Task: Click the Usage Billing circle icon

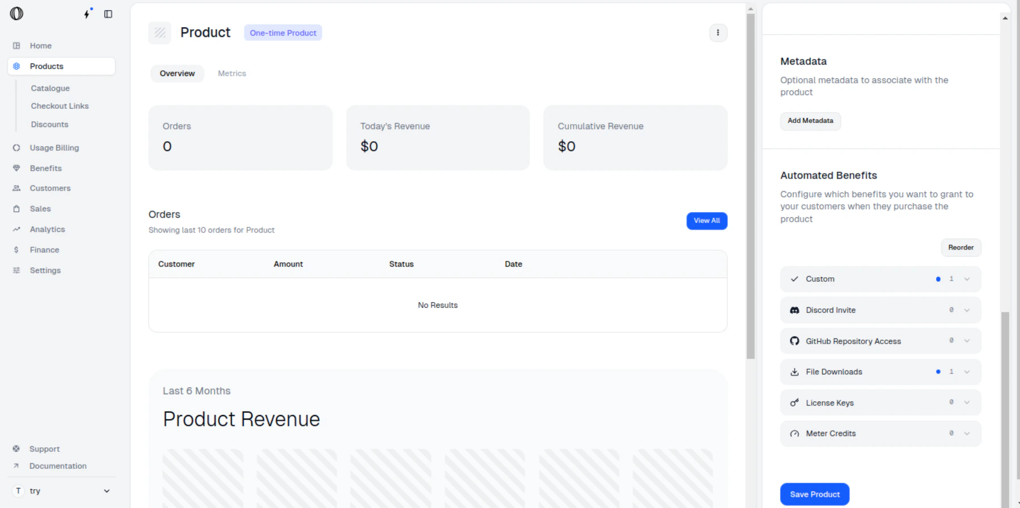Action: [x=16, y=148]
